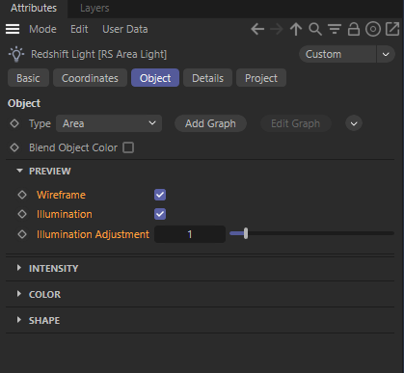Click the Wireframe keyframe diamond
Screen dimensions: 404x373
(x=22, y=195)
